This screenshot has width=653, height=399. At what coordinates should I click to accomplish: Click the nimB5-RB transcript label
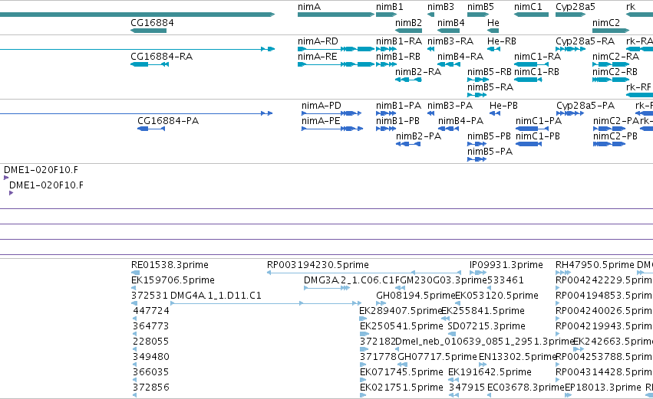click(x=490, y=72)
